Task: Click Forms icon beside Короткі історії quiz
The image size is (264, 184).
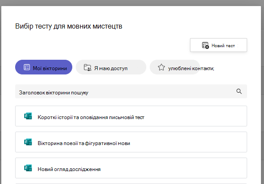Action: click(28, 116)
